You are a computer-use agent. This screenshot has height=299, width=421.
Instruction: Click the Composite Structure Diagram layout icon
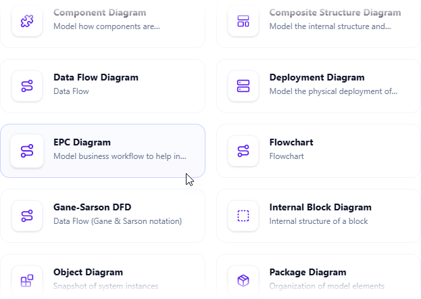point(243,20)
